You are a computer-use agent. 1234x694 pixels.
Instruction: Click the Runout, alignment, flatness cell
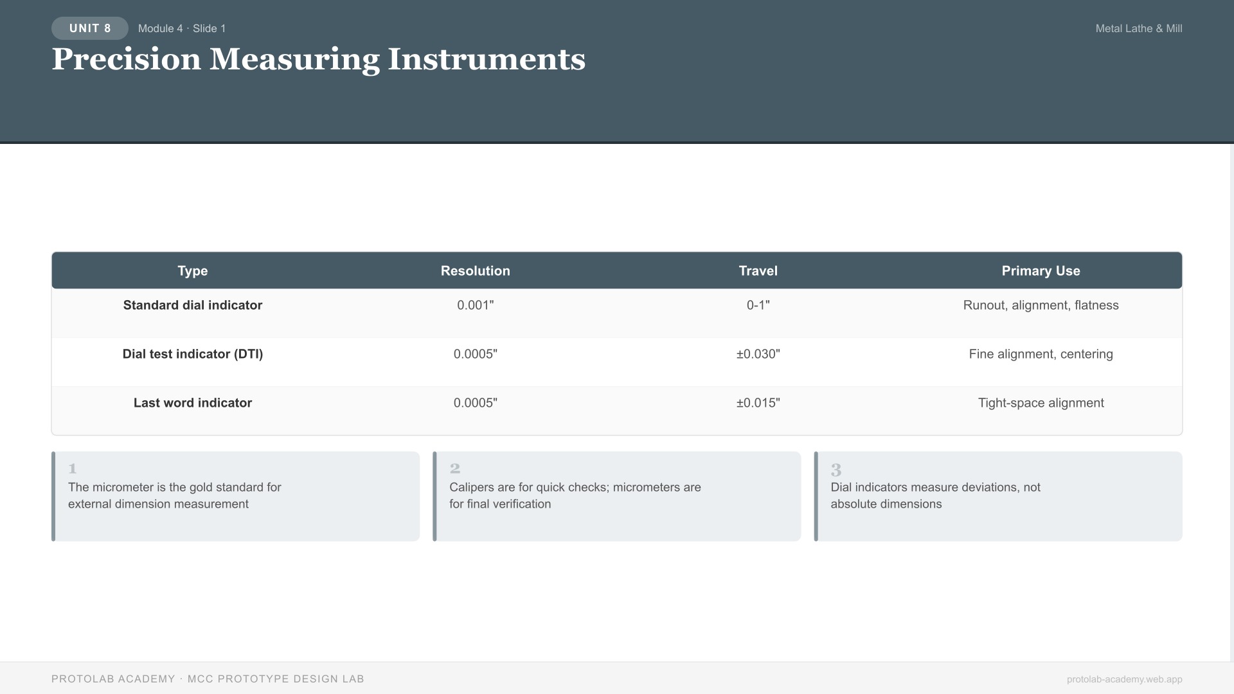pyautogui.click(x=1041, y=305)
